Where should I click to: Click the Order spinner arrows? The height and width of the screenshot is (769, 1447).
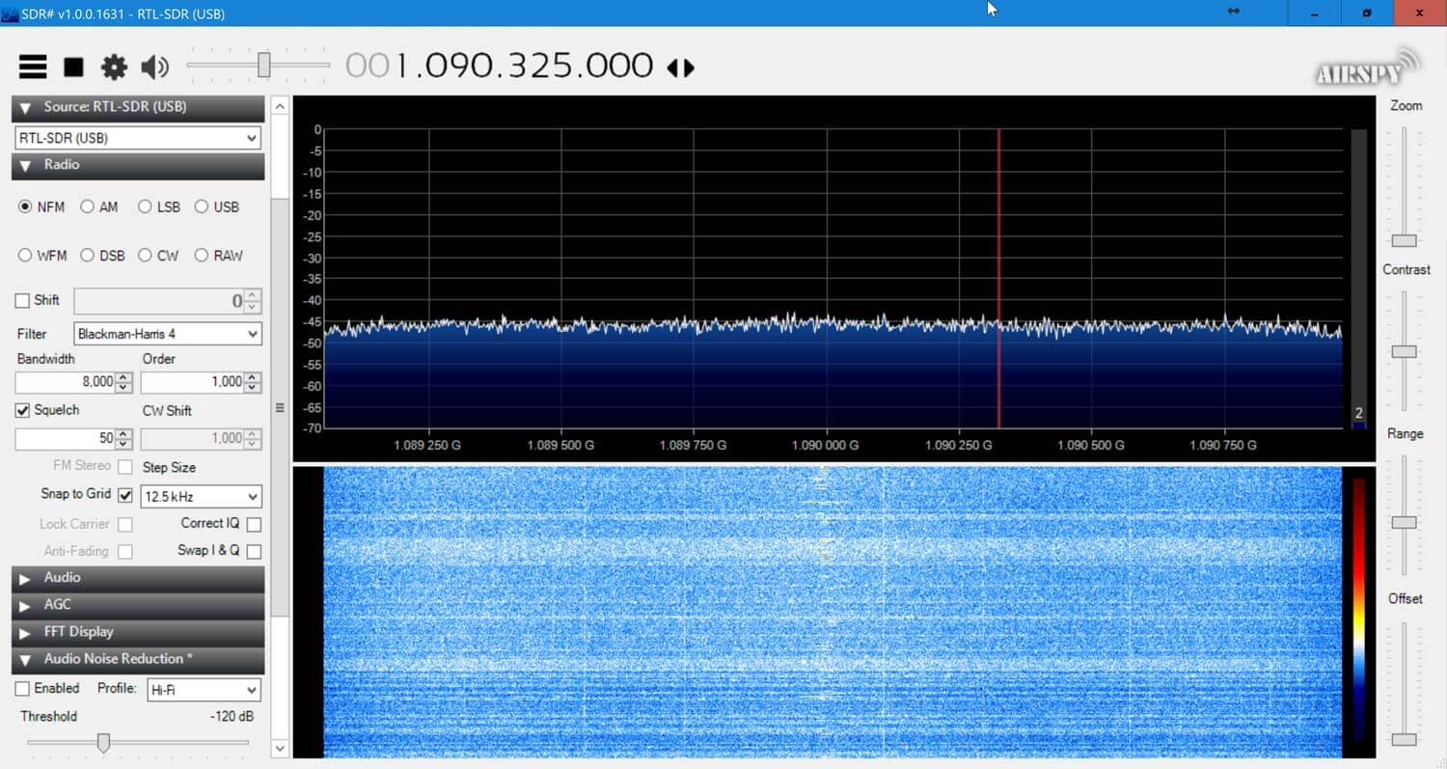pyautogui.click(x=253, y=382)
